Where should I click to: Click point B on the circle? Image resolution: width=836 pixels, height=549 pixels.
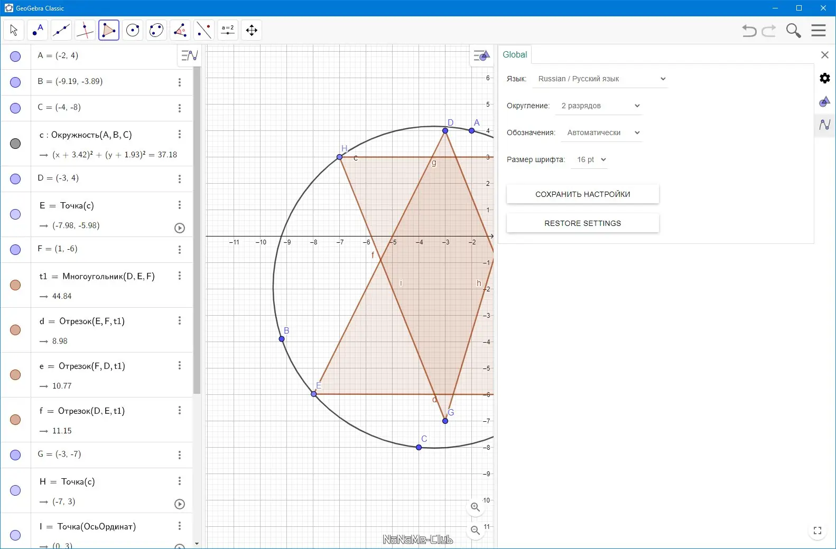[282, 339]
